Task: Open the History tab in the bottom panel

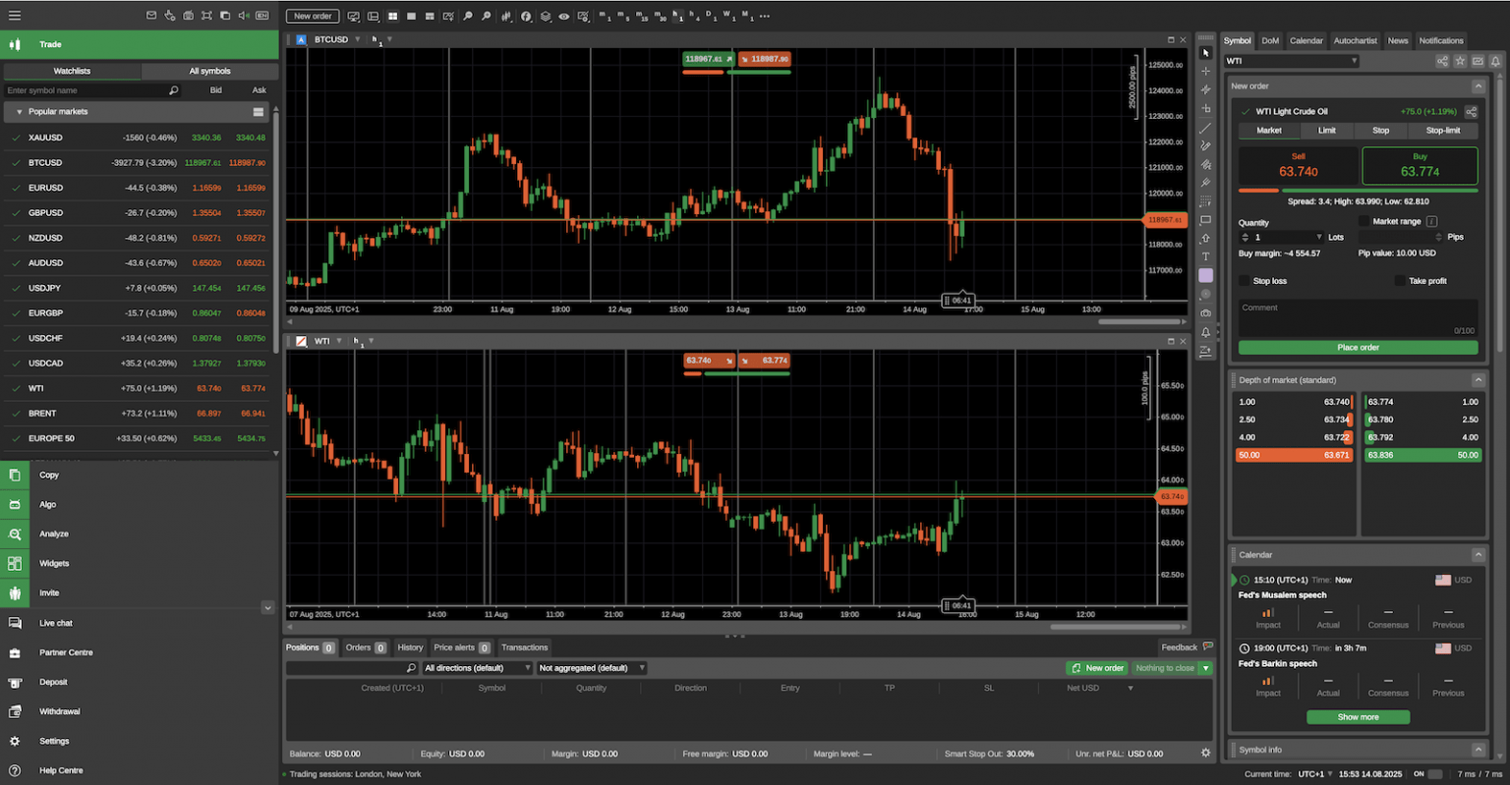Action: click(x=410, y=647)
